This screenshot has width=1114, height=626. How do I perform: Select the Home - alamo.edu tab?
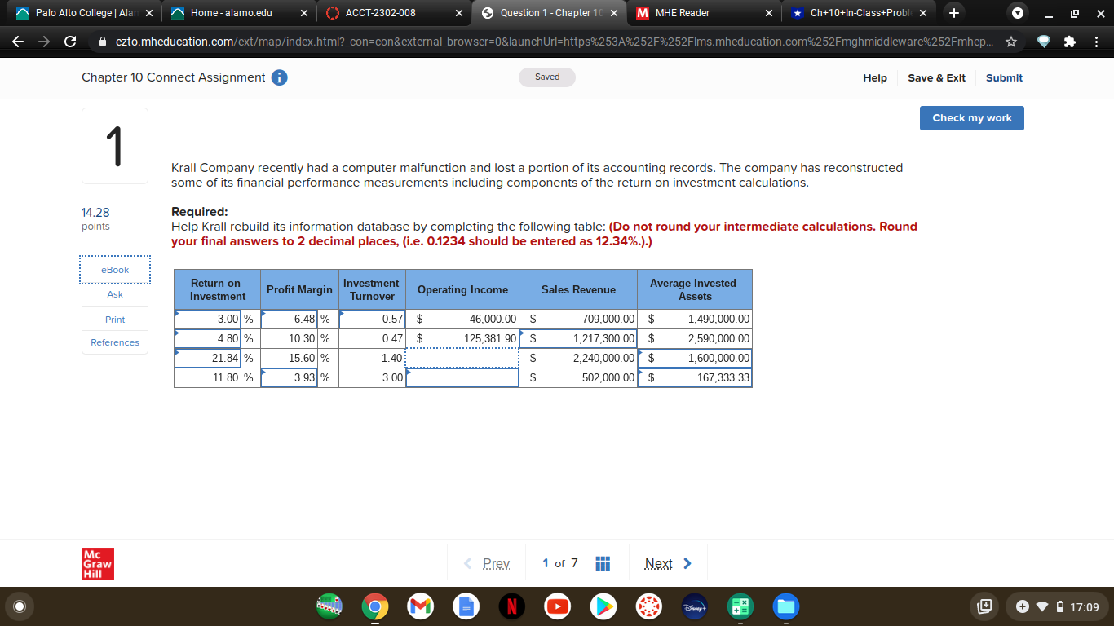pyautogui.click(x=228, y=13)
